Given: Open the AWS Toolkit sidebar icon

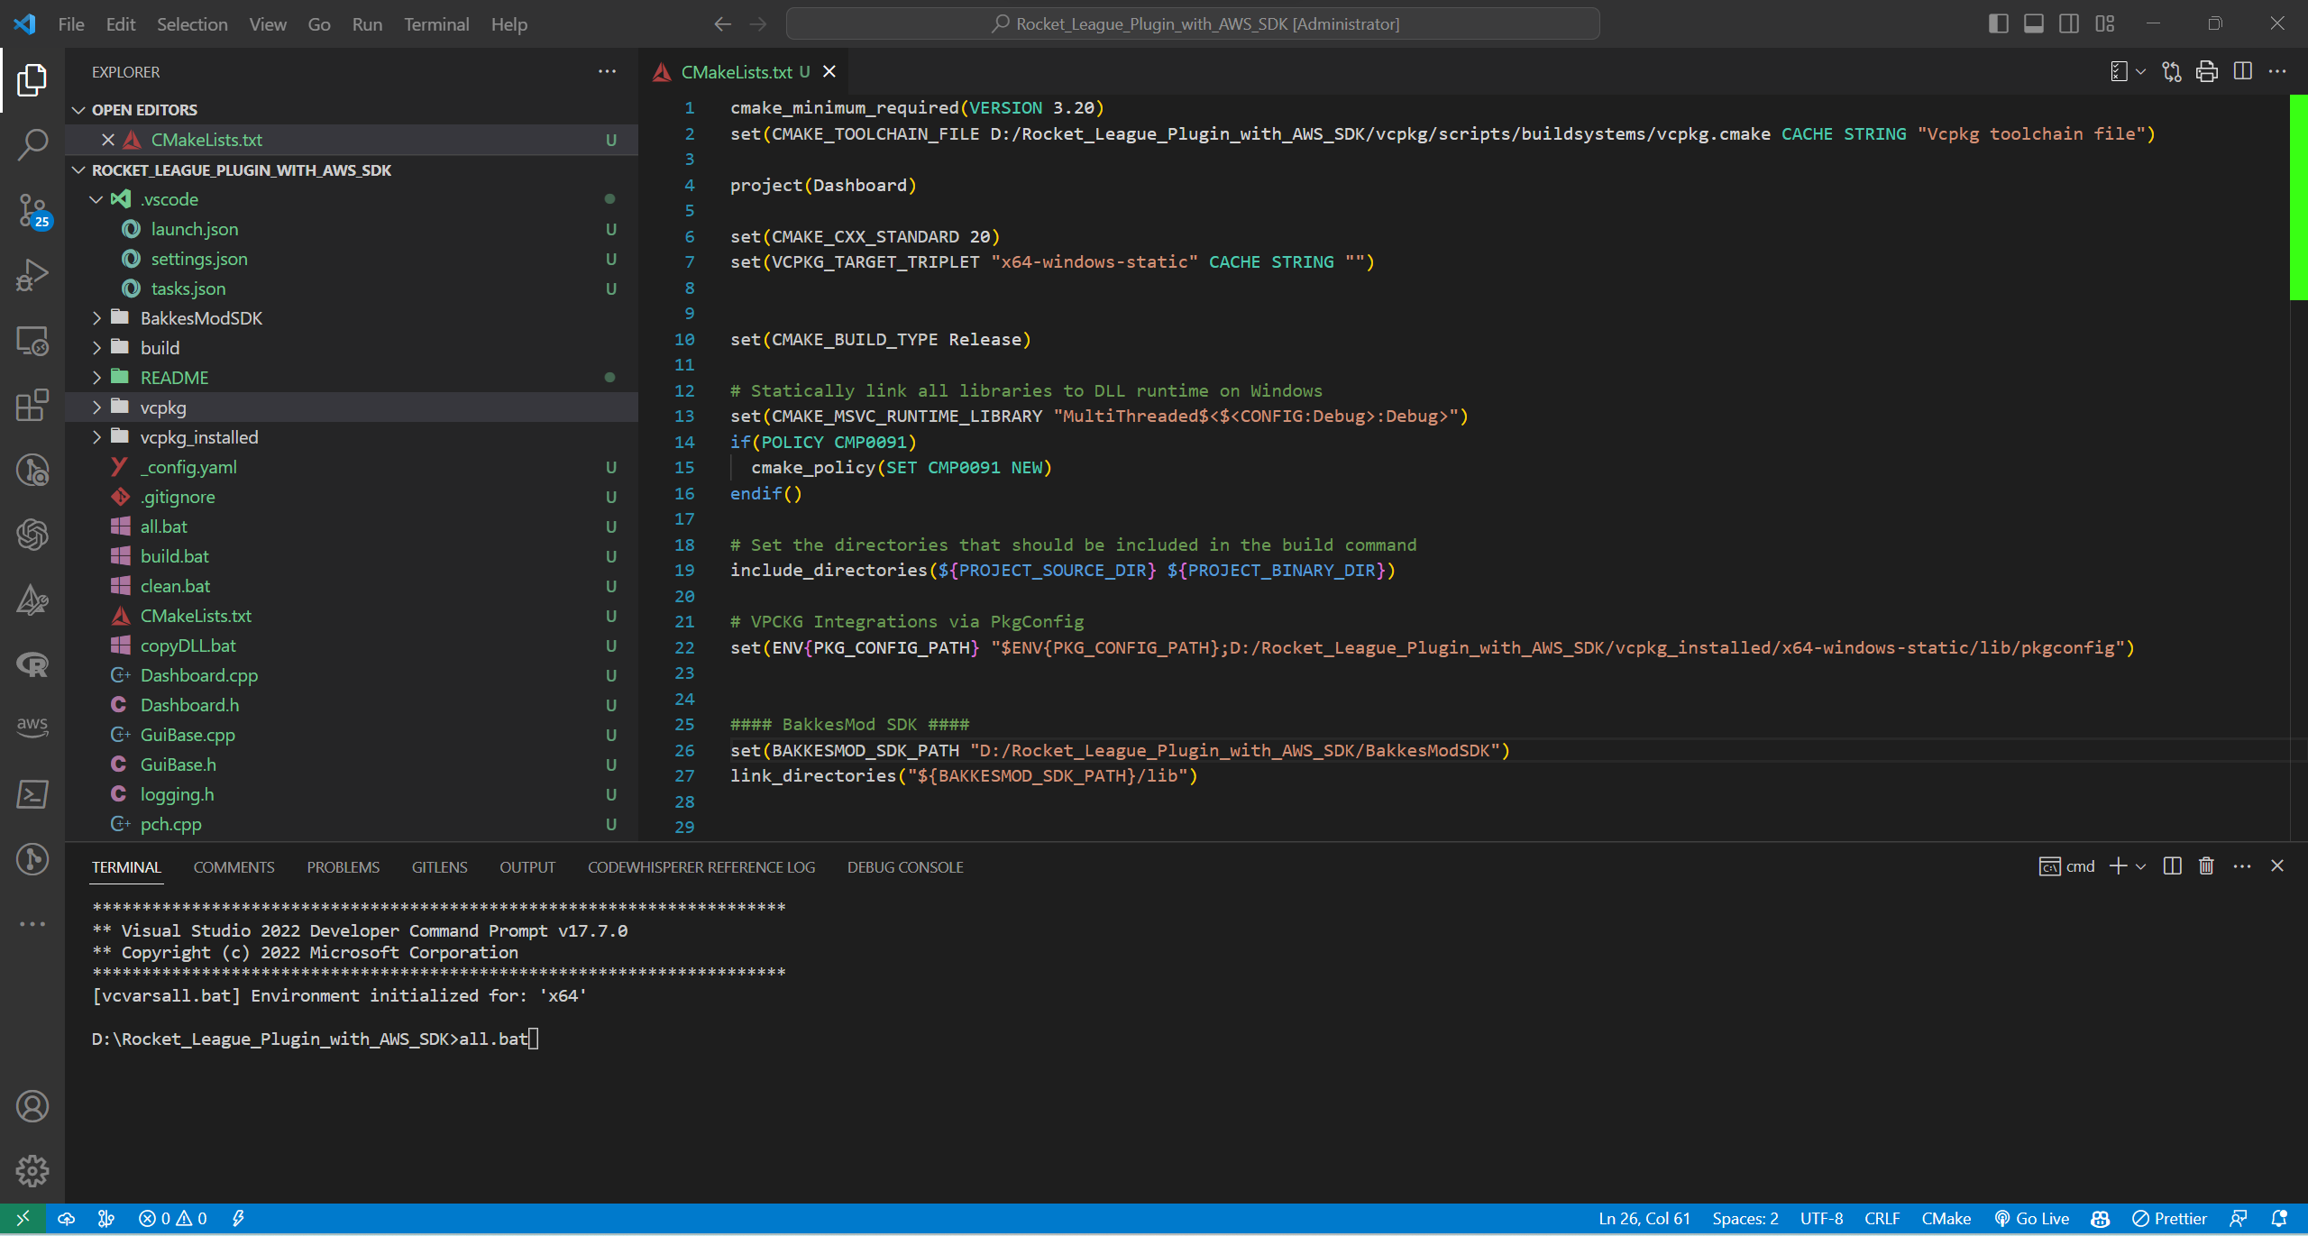Looking at the screenshot, I should (32, 727).
